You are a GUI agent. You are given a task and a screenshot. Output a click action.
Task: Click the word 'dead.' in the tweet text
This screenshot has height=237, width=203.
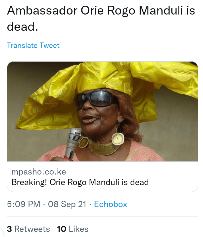tap(22, 27)
